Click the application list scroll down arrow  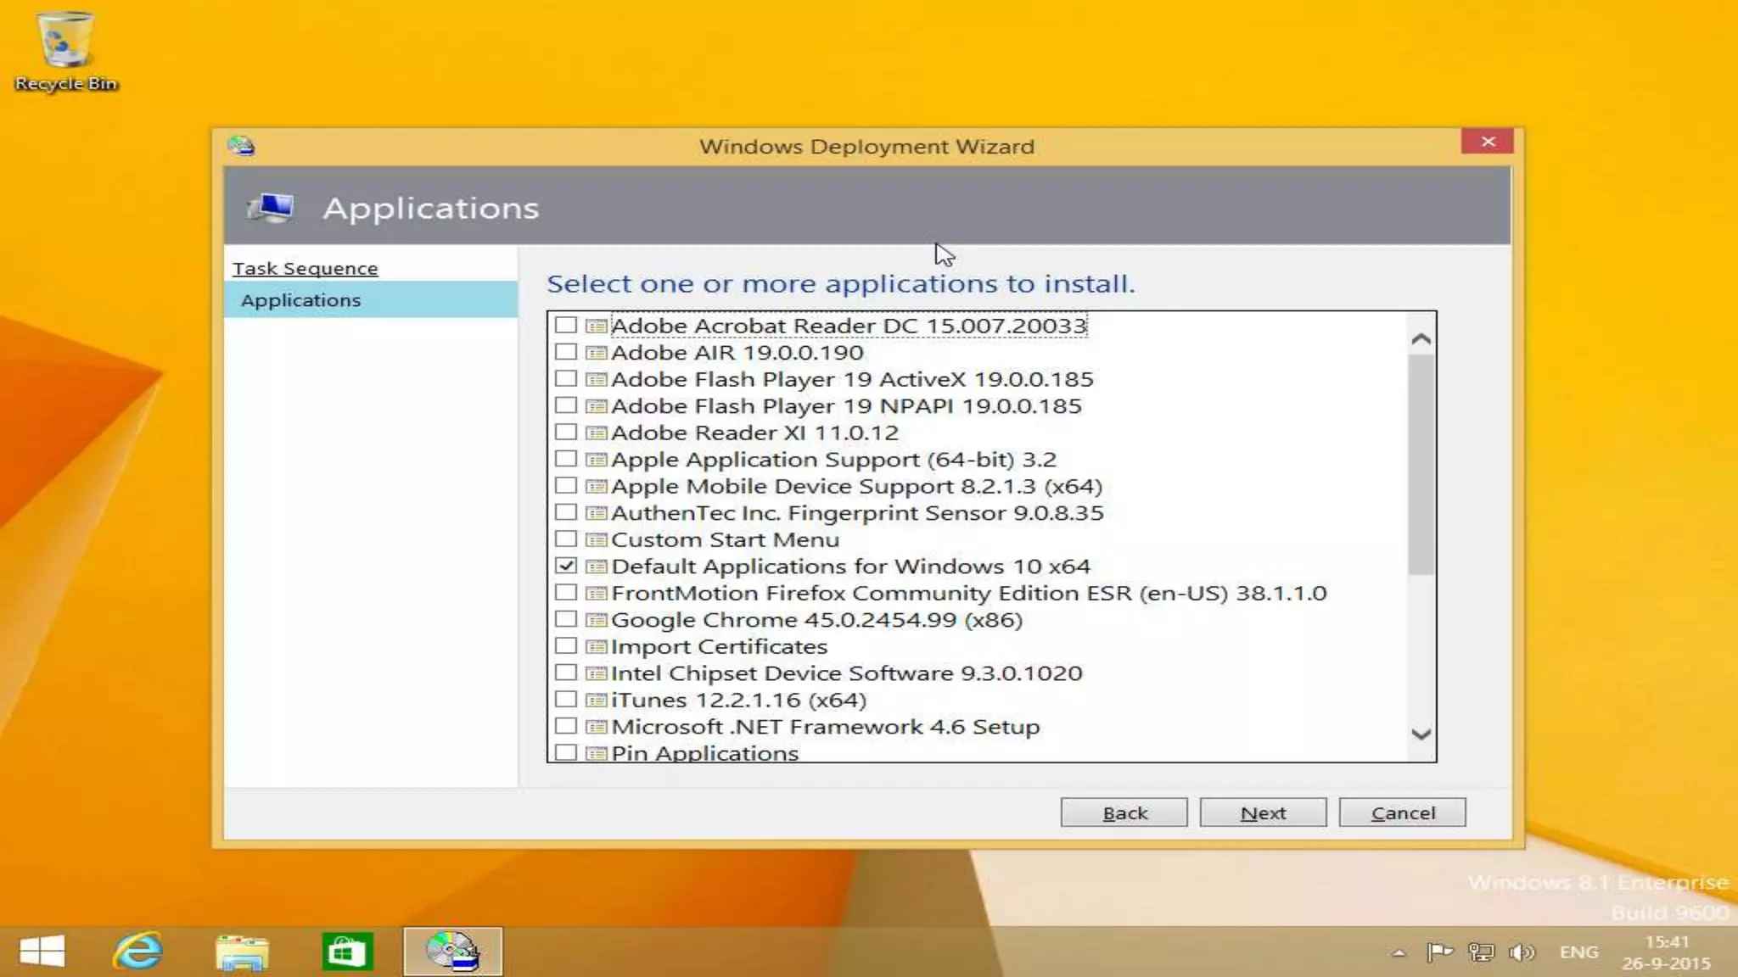point(1421,734)
